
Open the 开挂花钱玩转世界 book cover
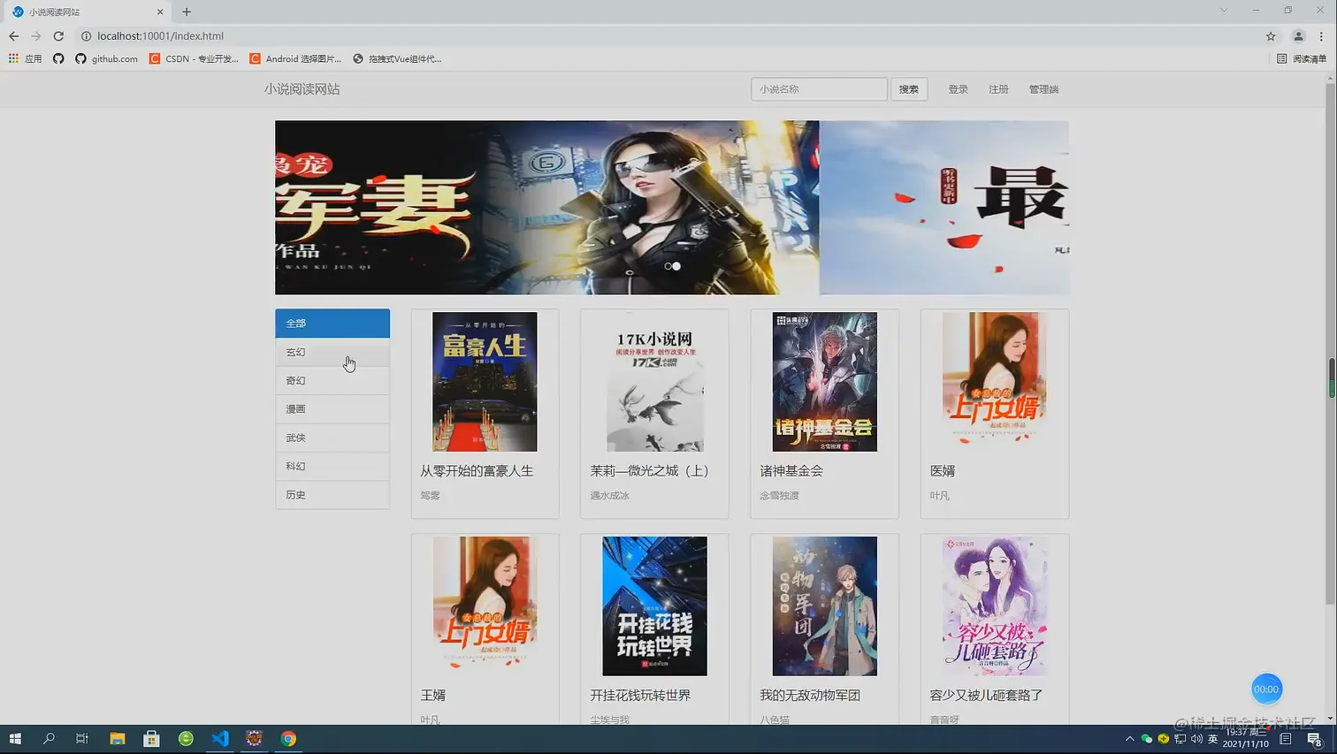(654, 606)
